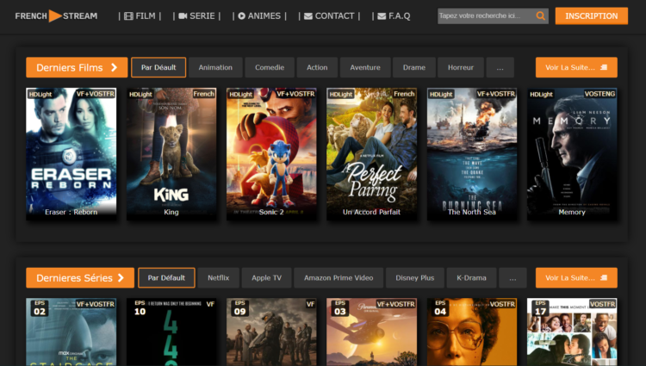646x366 pixels.
Task: Click the F.A.Q envelope icon
Action: click(x=382, y=16)
